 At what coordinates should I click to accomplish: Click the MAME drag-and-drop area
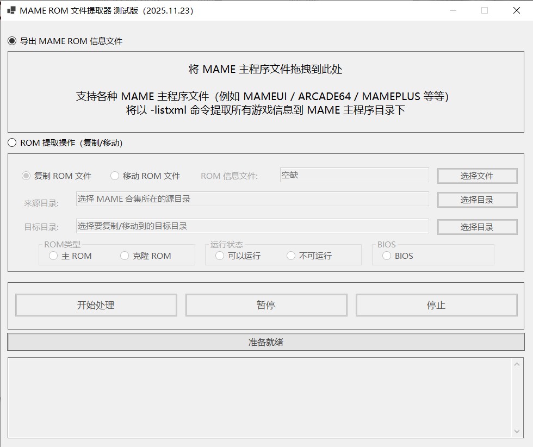click(x=266, y=90)
